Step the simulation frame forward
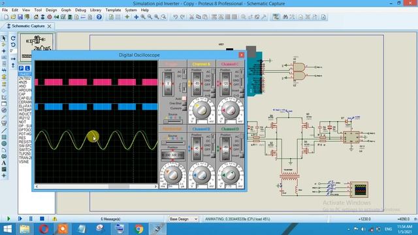 [20, 219]
